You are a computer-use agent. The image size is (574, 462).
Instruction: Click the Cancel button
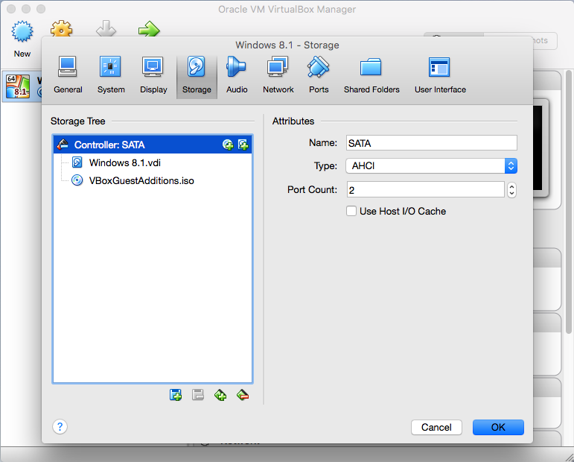pyautogui.click(x=436, y=427)
